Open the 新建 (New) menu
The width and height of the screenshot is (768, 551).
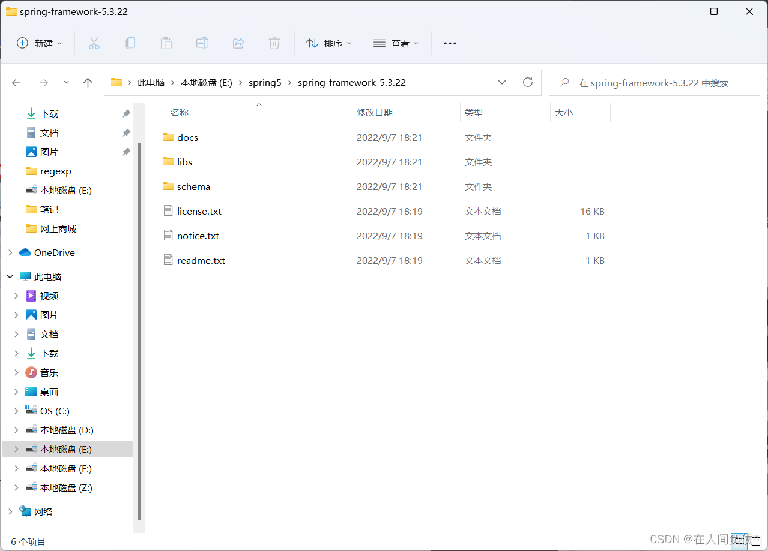[x=39, y=43]
